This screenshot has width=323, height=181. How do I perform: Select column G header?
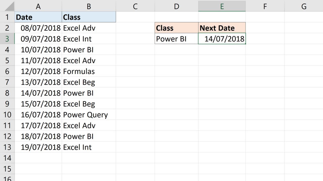(304, 6)
